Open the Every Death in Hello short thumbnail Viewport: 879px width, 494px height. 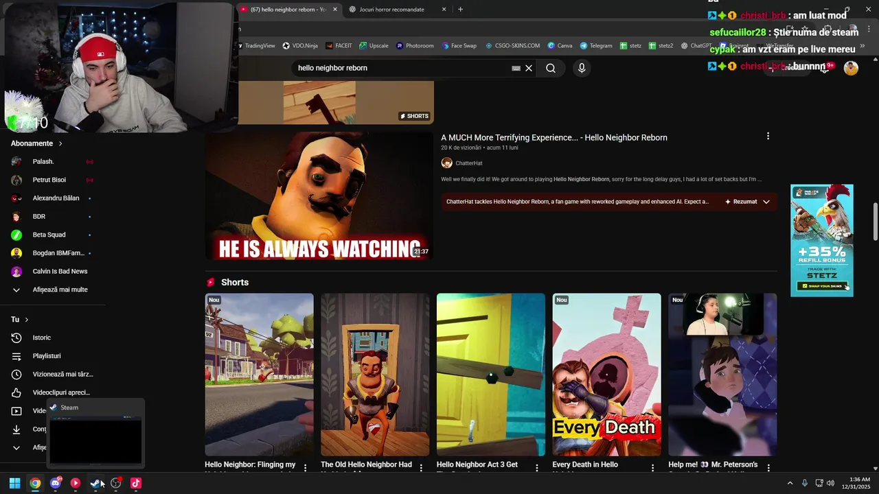(x=606, y=375)
